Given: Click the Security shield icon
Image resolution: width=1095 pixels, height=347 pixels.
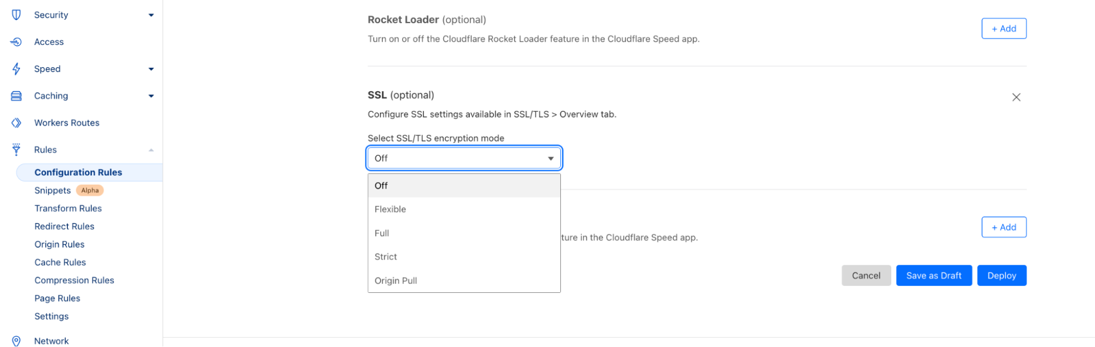Looking at the screenshot, I should (x=16, y=15).
